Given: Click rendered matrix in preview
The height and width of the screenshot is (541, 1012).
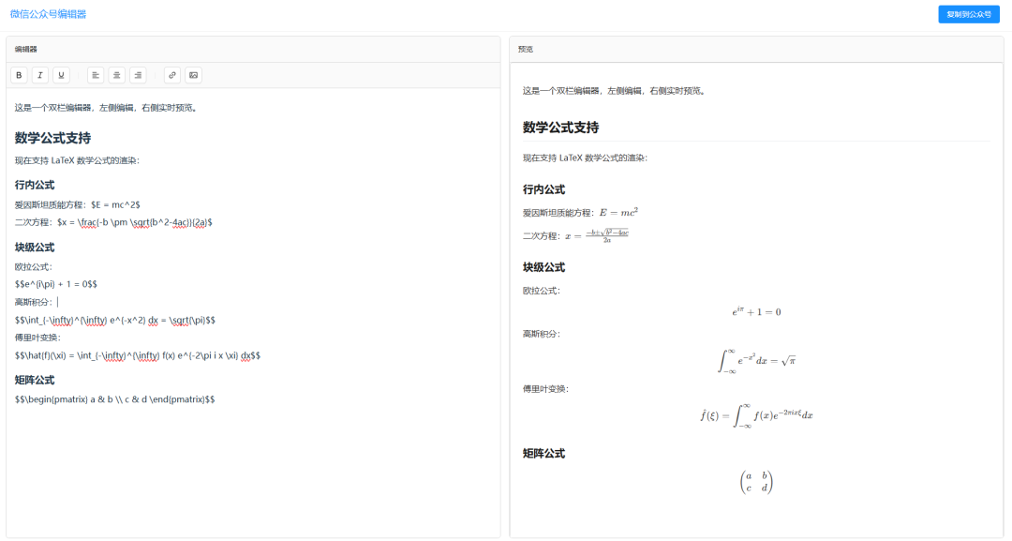Looking at the screenshot, I should [x=756, y=482].
